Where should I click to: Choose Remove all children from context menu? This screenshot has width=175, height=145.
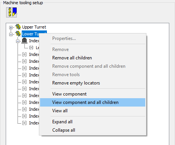[x=72, y=58]
